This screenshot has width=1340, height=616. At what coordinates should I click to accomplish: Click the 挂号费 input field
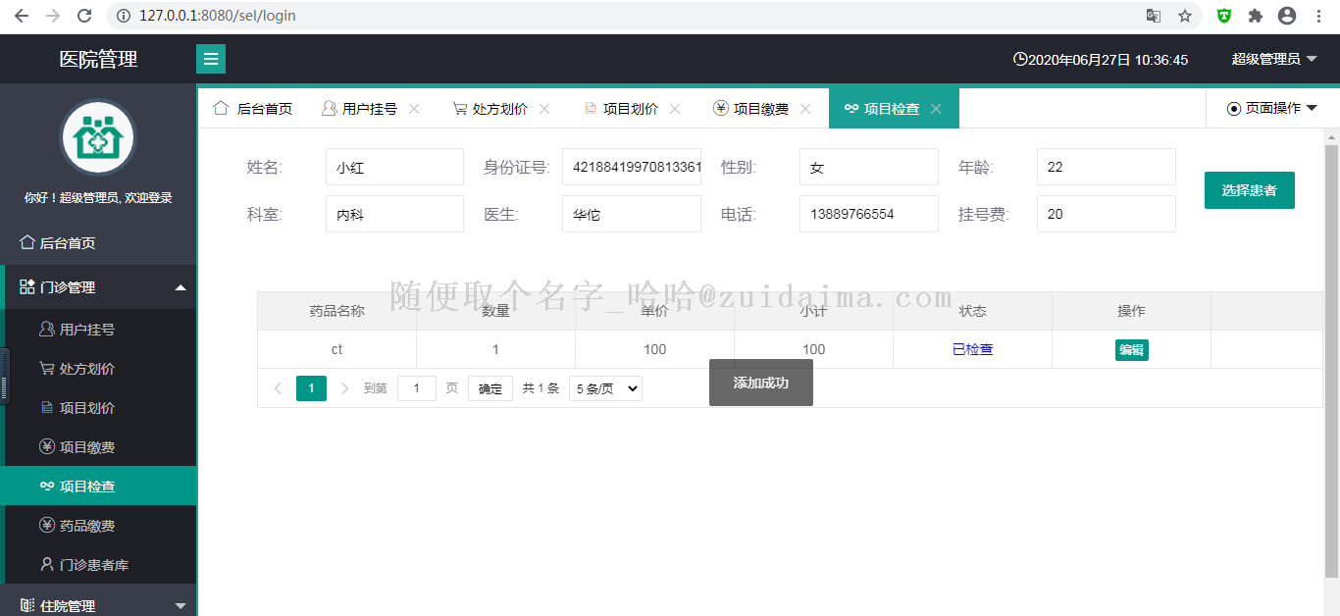[x=1107, y=214]
